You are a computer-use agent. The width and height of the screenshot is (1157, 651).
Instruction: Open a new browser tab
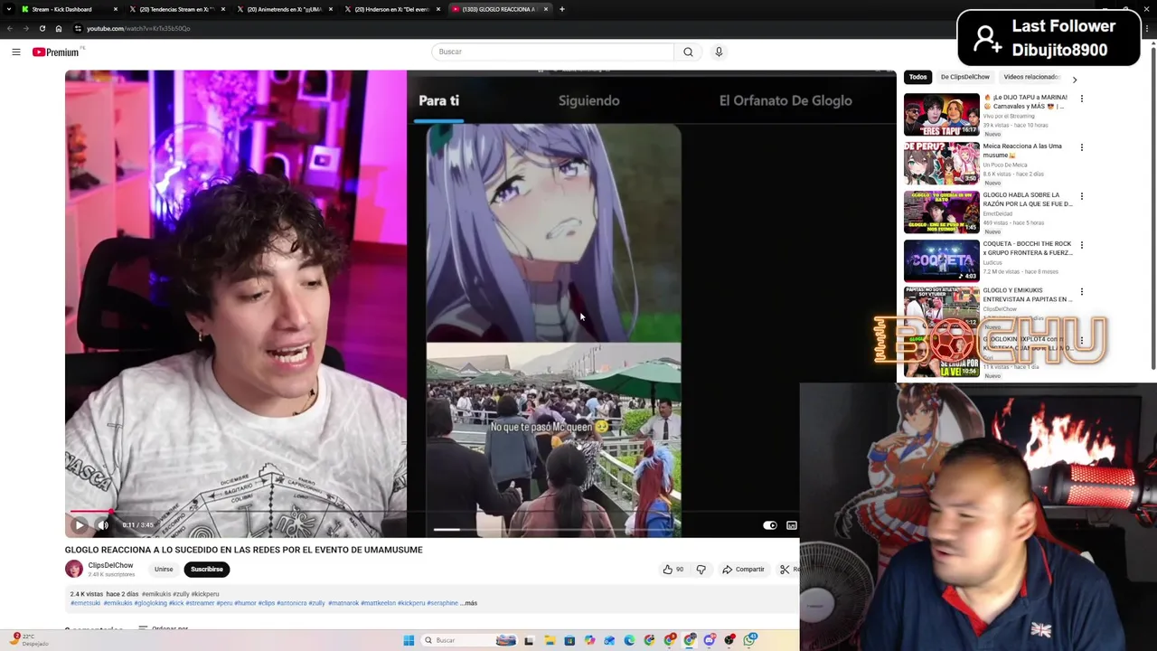pyautogui.click(x=562, y=9)
